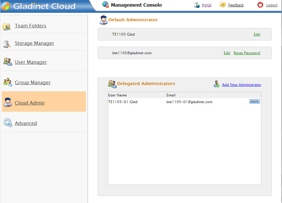Click the User Manager people icon
The width and height of the screenshot is (282, 203).
tap(8, 62)
